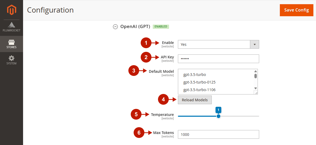Image resolution: width=316 pixels, height=145 pixels.
Task: Open the Enable Yes dropdown
Action: (x=218, y=44)
